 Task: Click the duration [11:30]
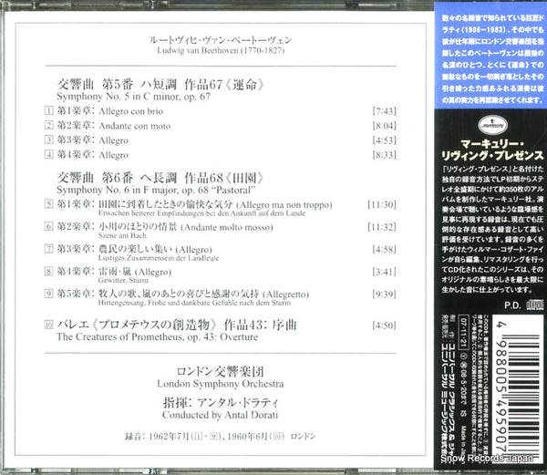click(x=382, y=204)
